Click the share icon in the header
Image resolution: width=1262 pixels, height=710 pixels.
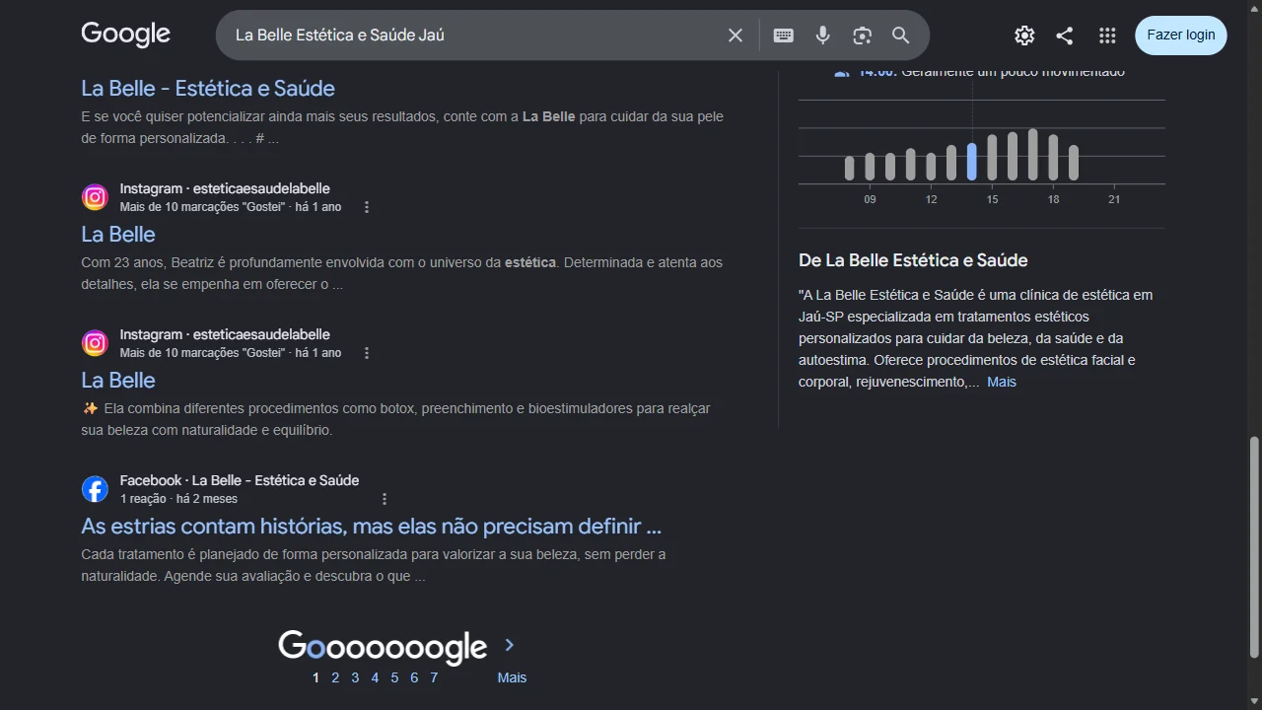tap(1065, 35)
